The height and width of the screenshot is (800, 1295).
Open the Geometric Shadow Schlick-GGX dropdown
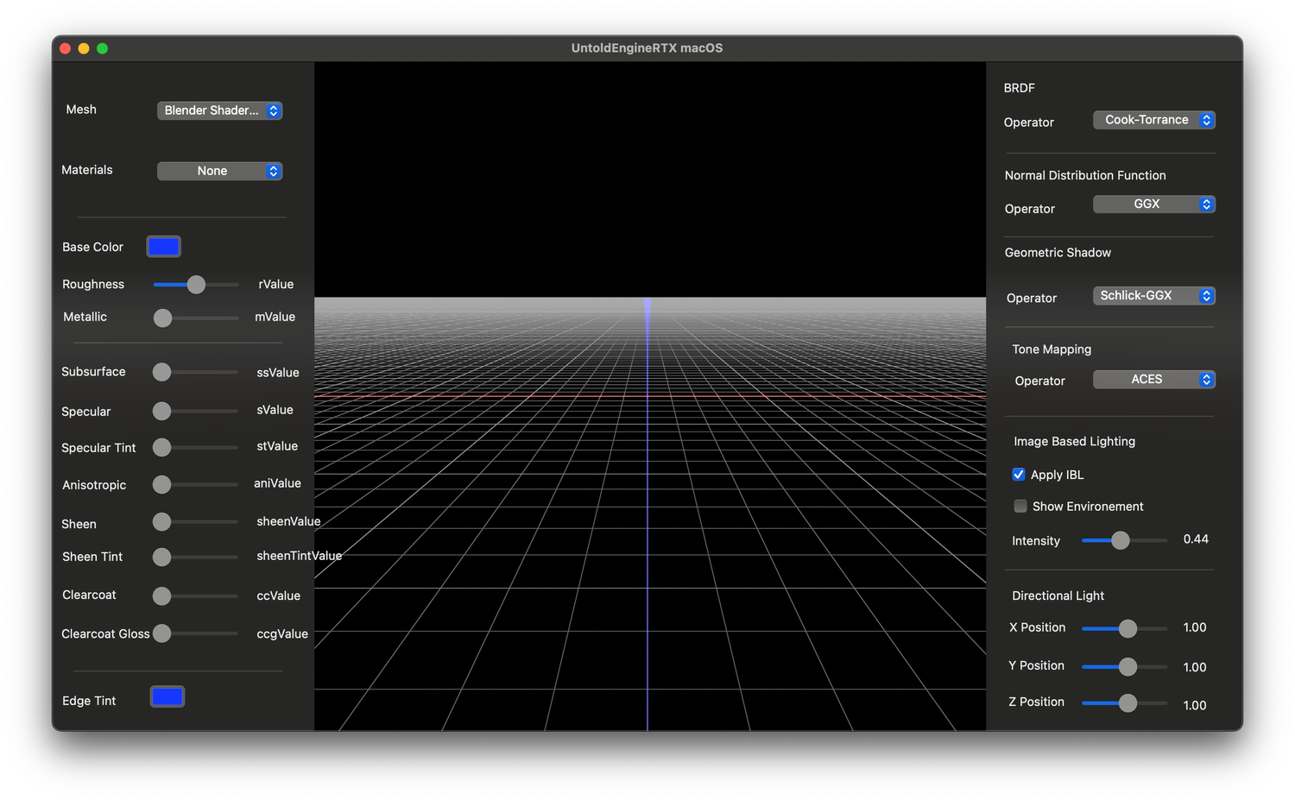(1153, 295)
